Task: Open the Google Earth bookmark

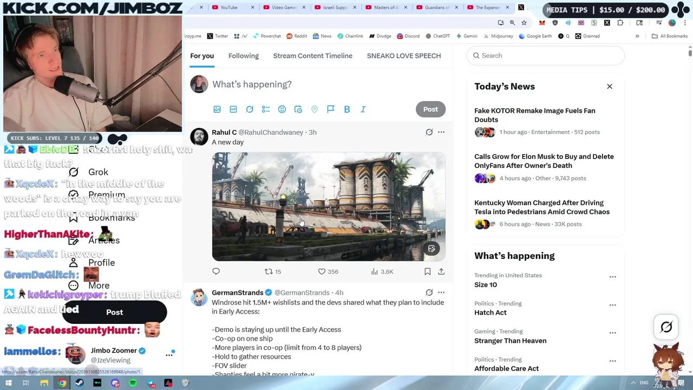Action: coord(535,36)
